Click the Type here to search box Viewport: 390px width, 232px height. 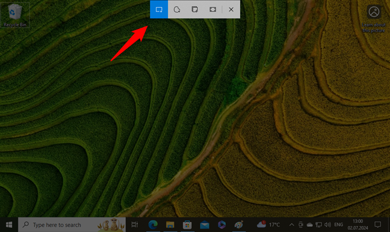pos(72,225)
